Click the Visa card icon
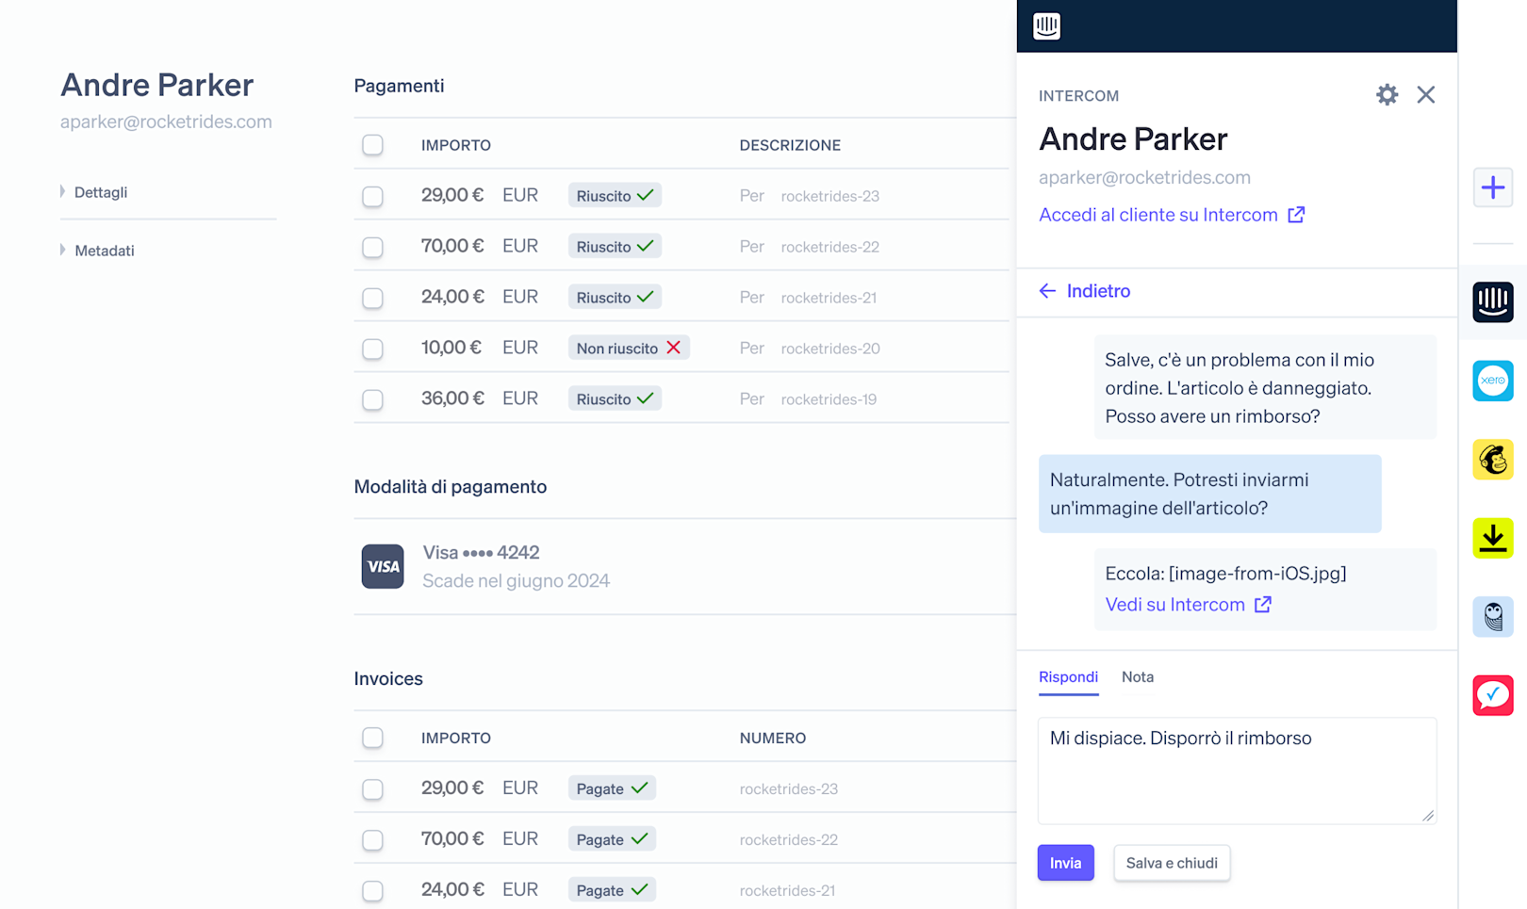The width and height of the screenshot is (1527, 909). pos(383,566)
